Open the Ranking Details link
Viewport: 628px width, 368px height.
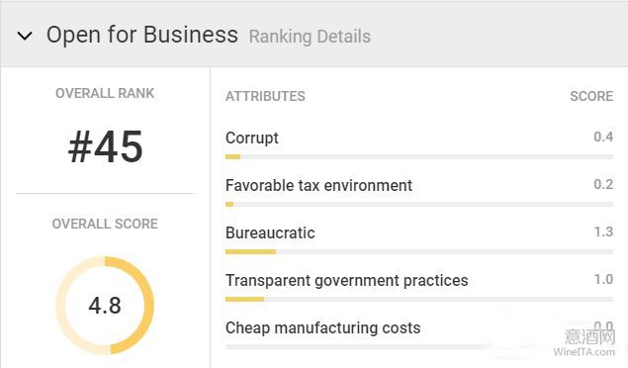click(x=310, y=37)
